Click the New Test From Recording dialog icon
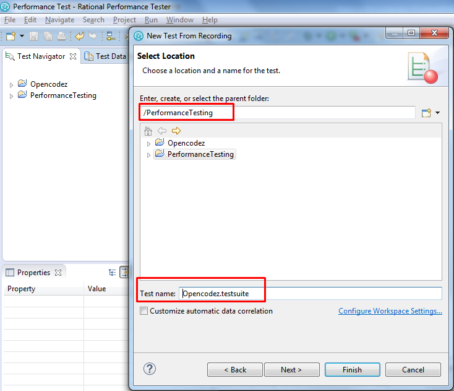454x391 pixels. tap(139, 36)
